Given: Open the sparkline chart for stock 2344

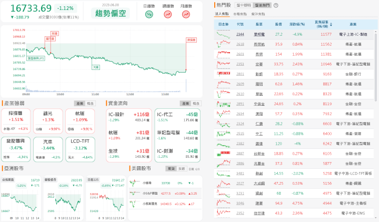Looking at the screenshot, I should (x=223, y=34).
